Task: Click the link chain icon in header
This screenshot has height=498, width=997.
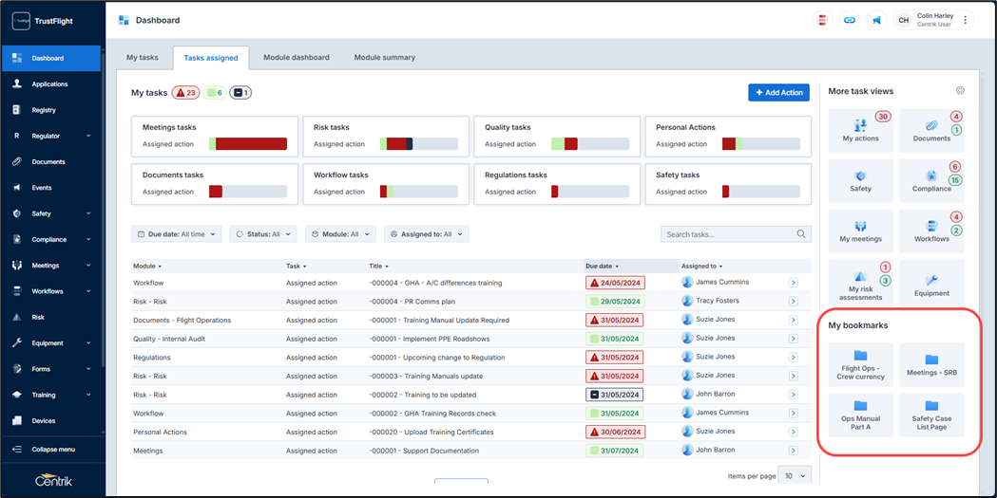Action: pyautogui.click(x=850, y=20)
